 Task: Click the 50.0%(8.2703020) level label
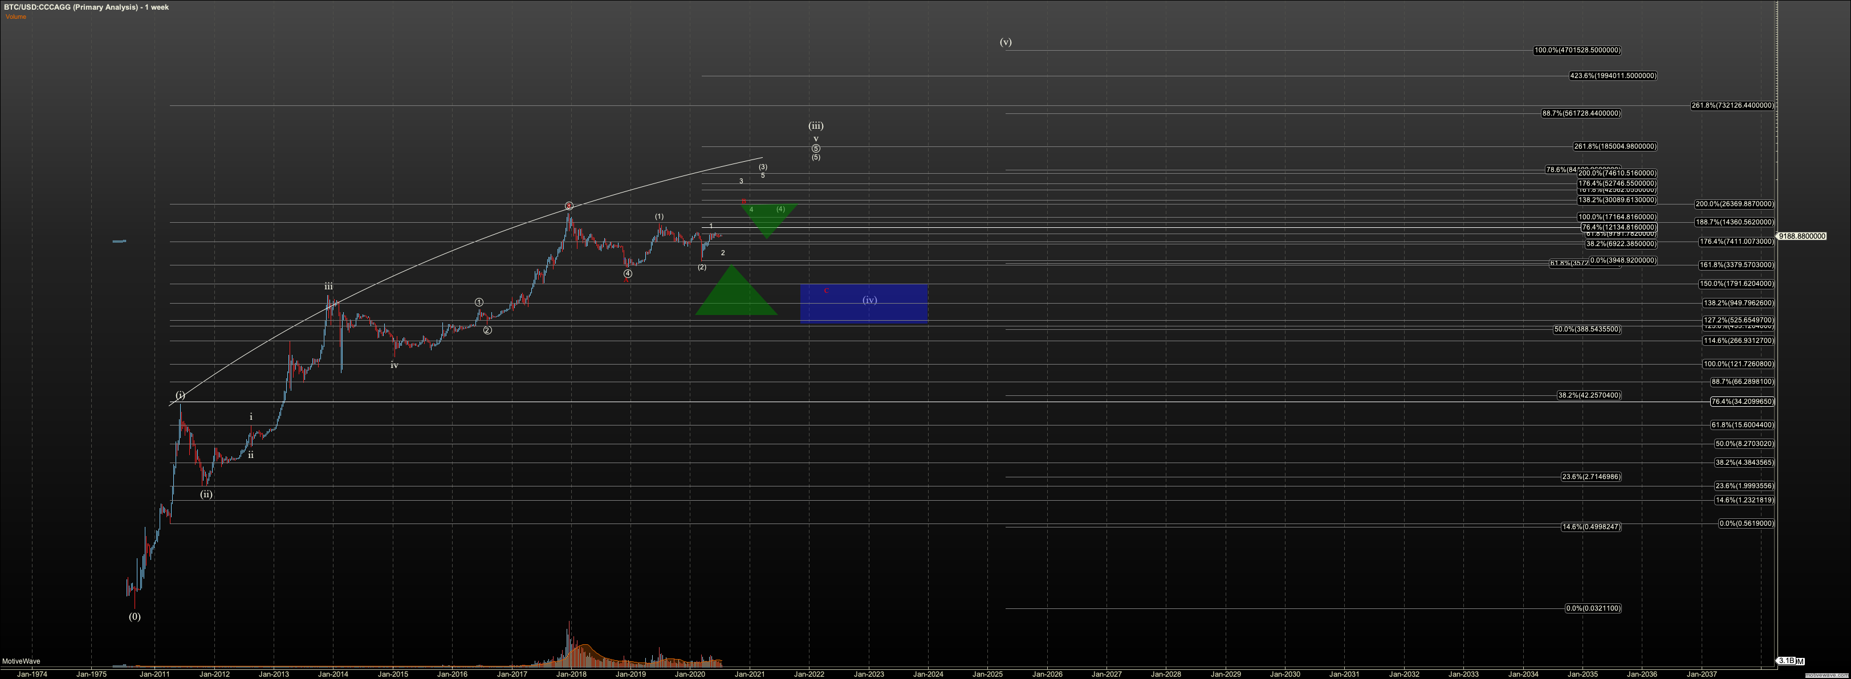tap(1744, 444)
